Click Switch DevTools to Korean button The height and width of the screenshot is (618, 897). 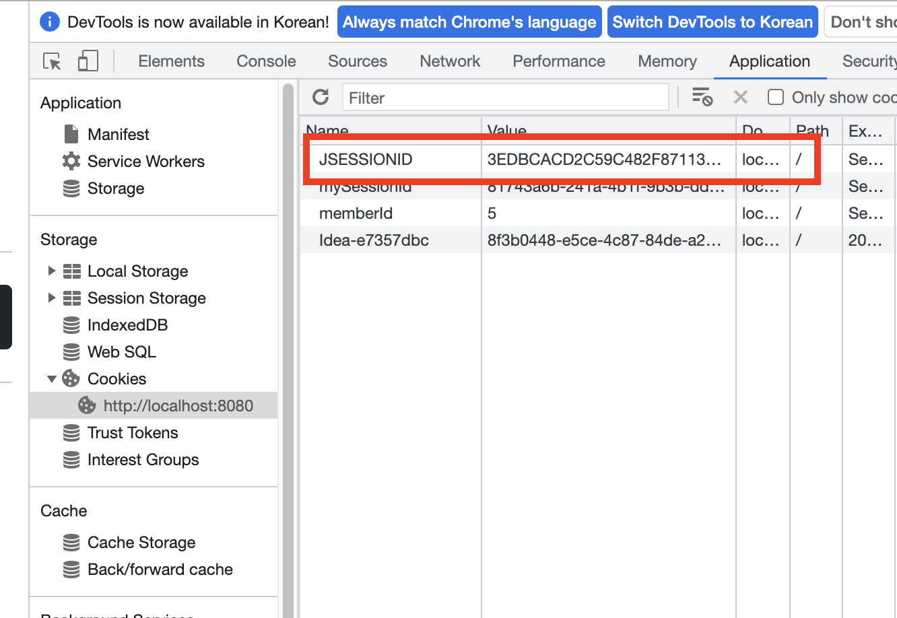[712, 22]
